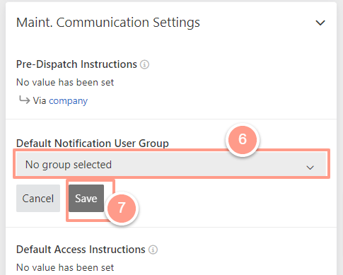Click the Save button

click(x=86, y=198)
